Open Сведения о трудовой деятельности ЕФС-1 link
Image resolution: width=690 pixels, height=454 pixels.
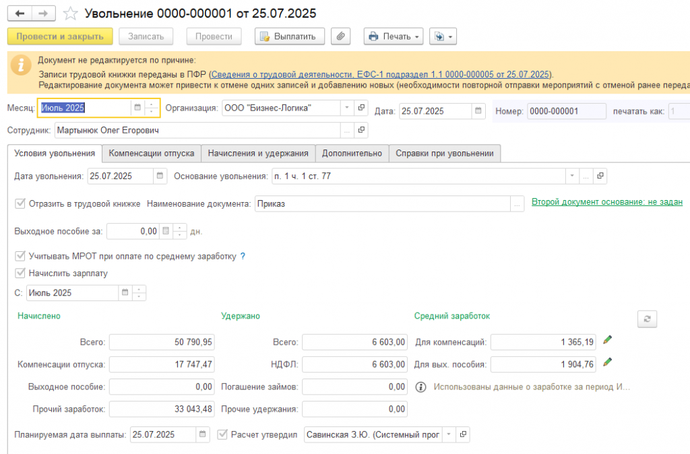coord(380,74)
